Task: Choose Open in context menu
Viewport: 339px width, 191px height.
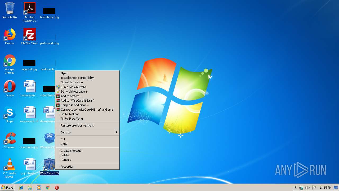Action: [x=87, y=73]
